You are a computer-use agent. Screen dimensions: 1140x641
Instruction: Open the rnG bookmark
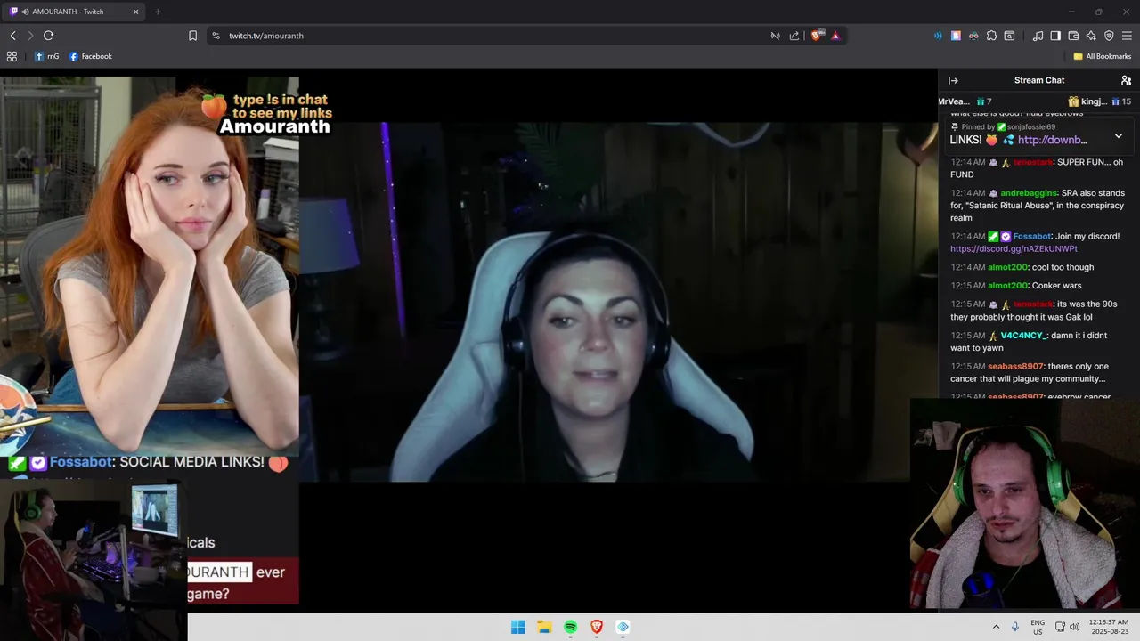coord(46,56)
